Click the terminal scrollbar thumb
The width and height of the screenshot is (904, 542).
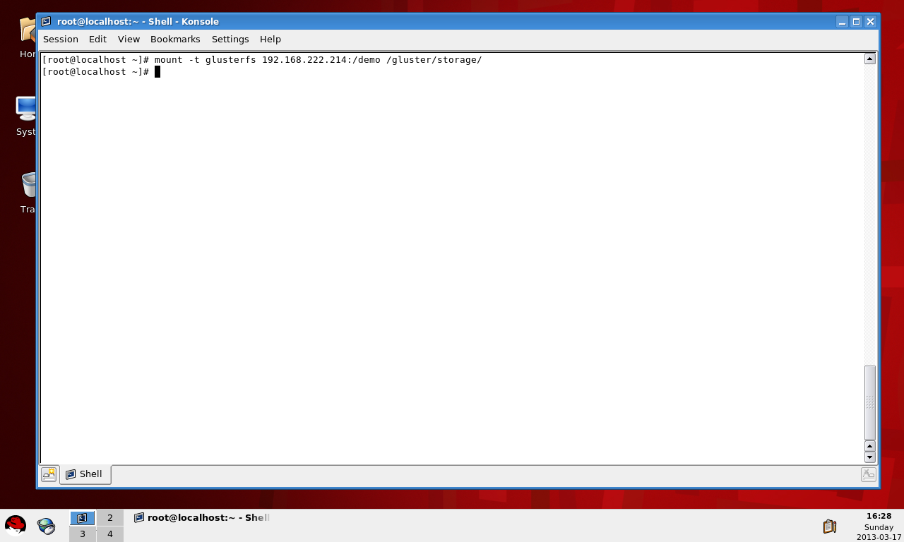[x=869, y=402]
